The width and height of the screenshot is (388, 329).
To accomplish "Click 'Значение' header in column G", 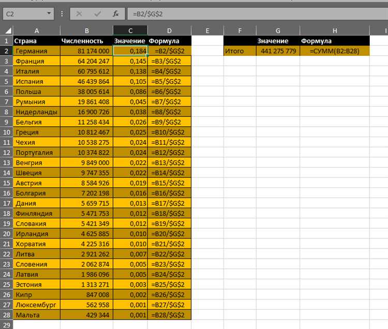I will (278, 41).
